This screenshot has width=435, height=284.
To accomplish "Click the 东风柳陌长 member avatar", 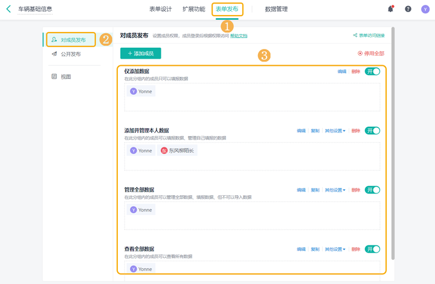I will pyautogui.click(x=164, y=150).
